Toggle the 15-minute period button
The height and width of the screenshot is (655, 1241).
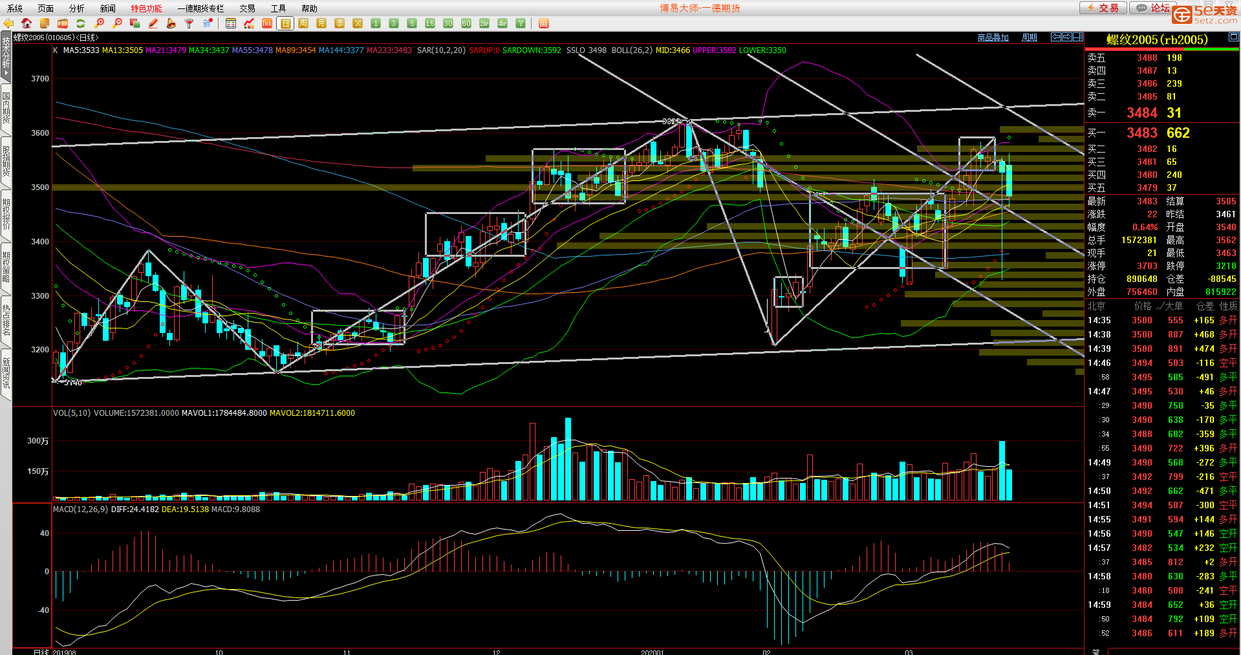point(429,23)
